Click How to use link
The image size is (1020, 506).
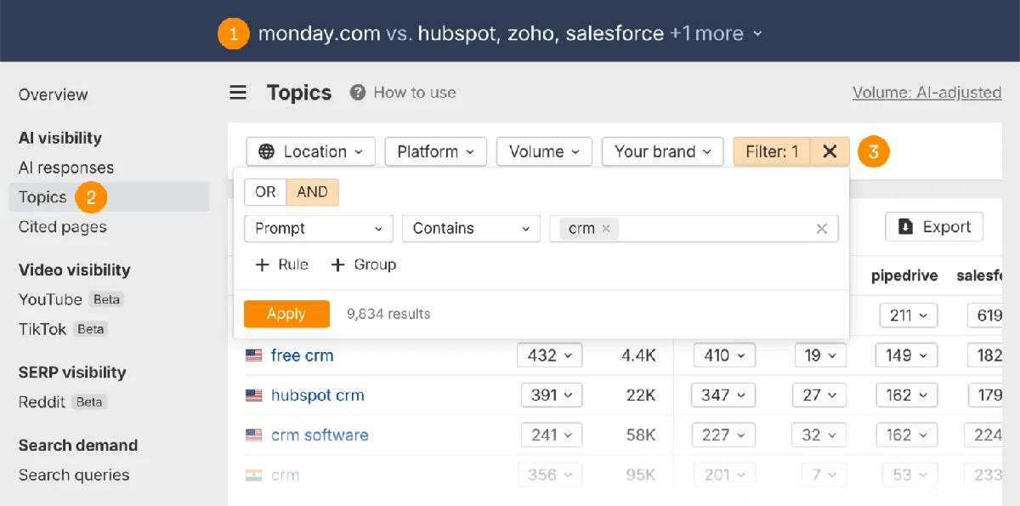415,93
